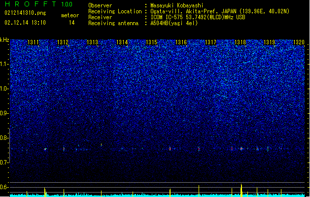Screen dimensions: 310x197
Task: Click the meteor echo just after 1318
Action: tap(241, 149)
